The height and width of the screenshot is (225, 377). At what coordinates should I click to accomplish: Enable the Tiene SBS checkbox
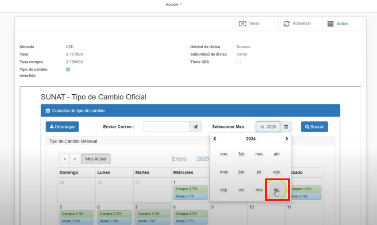239,62
